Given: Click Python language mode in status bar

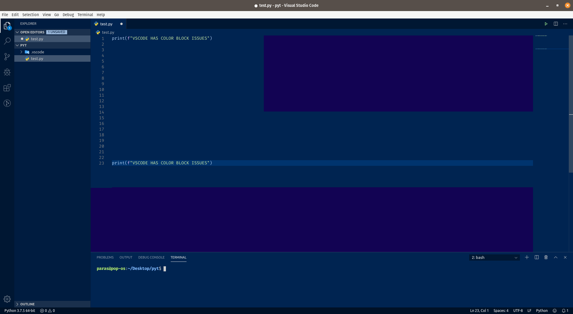Looking at the screenshot, I should tap(542, 311).
